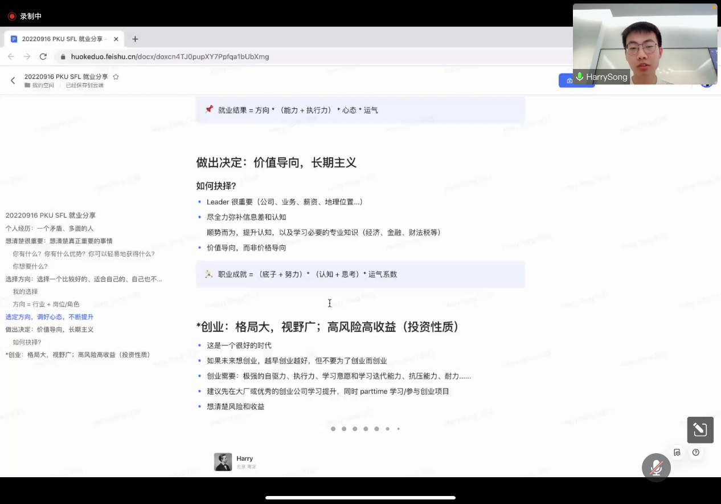The width and height of the screenshot is (721, 504).
Task: Click the back arrow beside document title
Action: 13,80
